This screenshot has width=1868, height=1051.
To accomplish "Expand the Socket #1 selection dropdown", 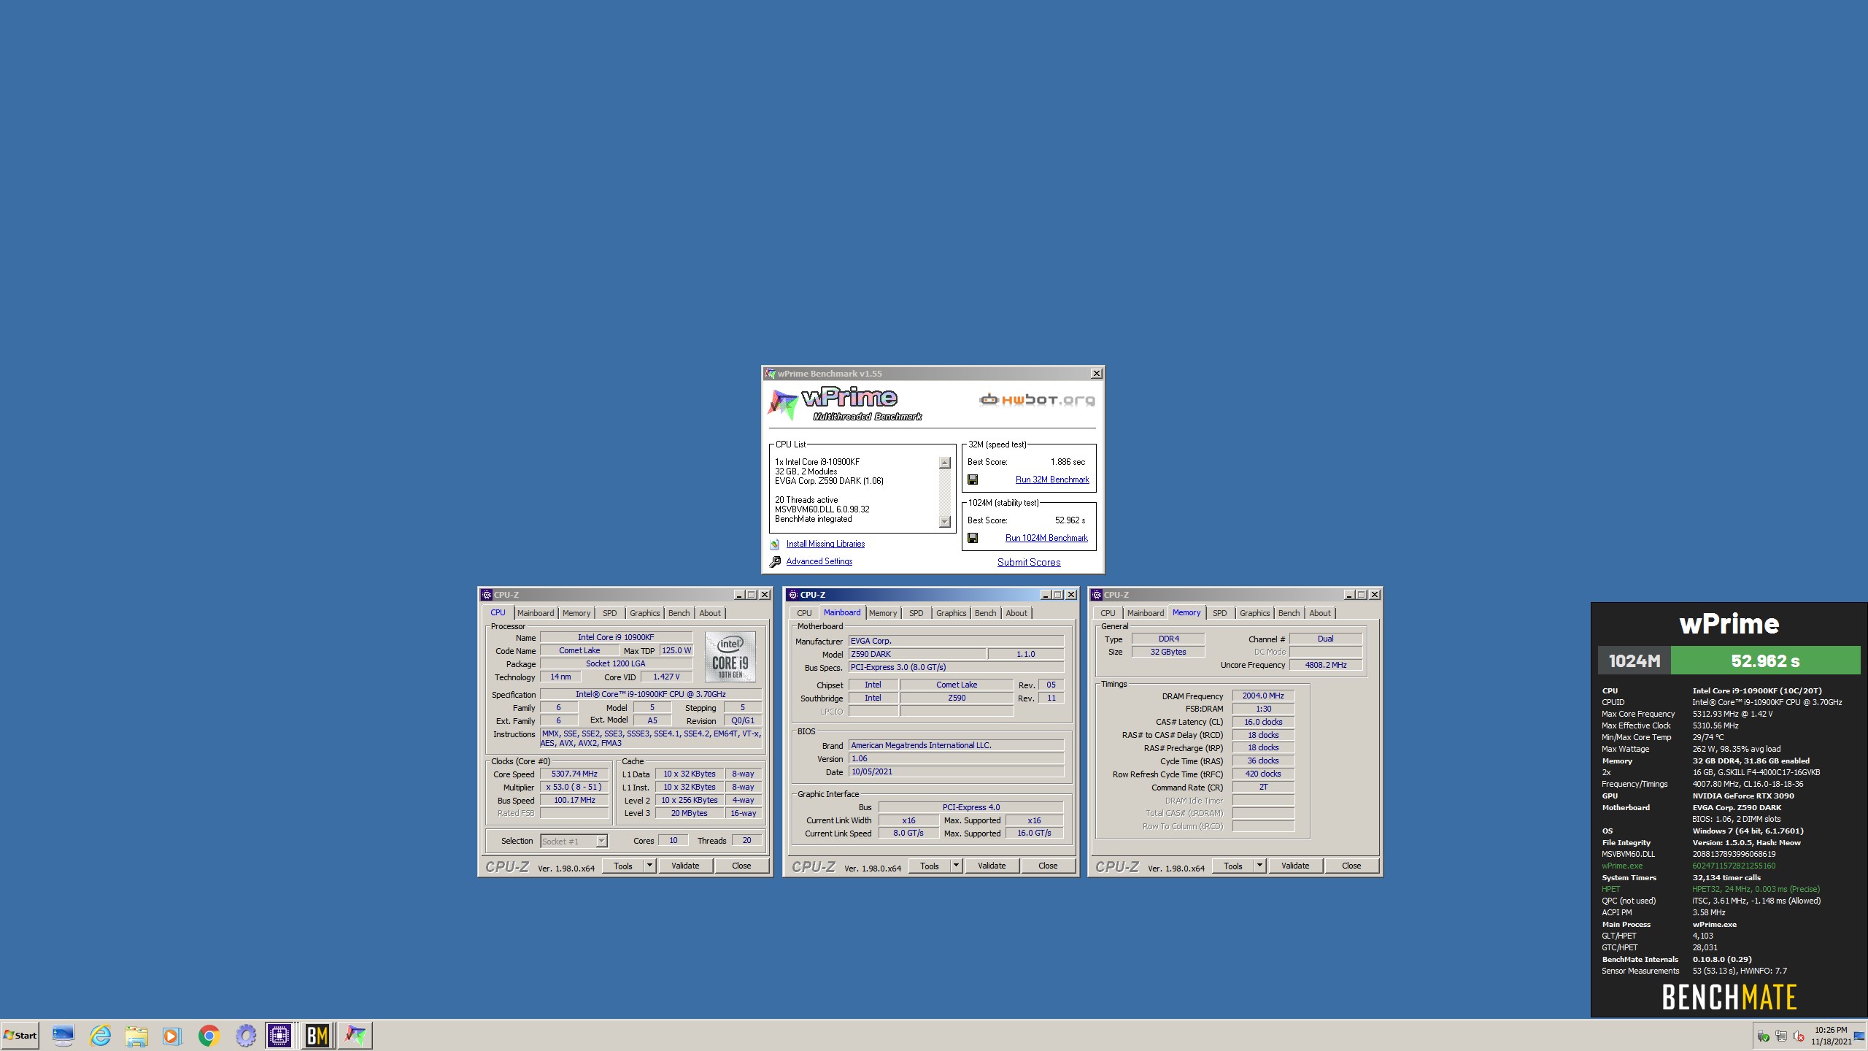I will click(601, 842).
